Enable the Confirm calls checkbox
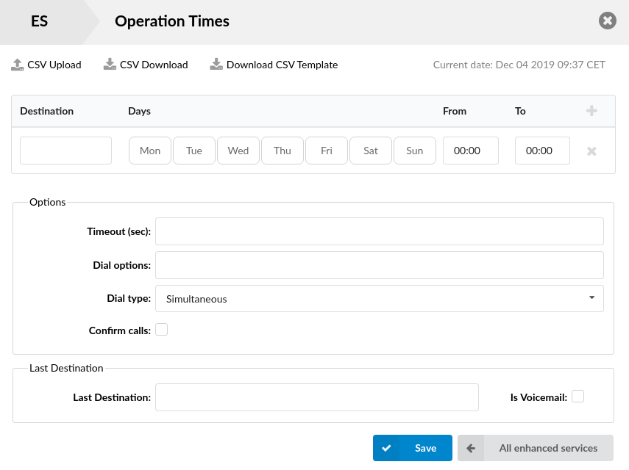Image resolution: width=629 pixels, height=470 pixels. point(161,329)
